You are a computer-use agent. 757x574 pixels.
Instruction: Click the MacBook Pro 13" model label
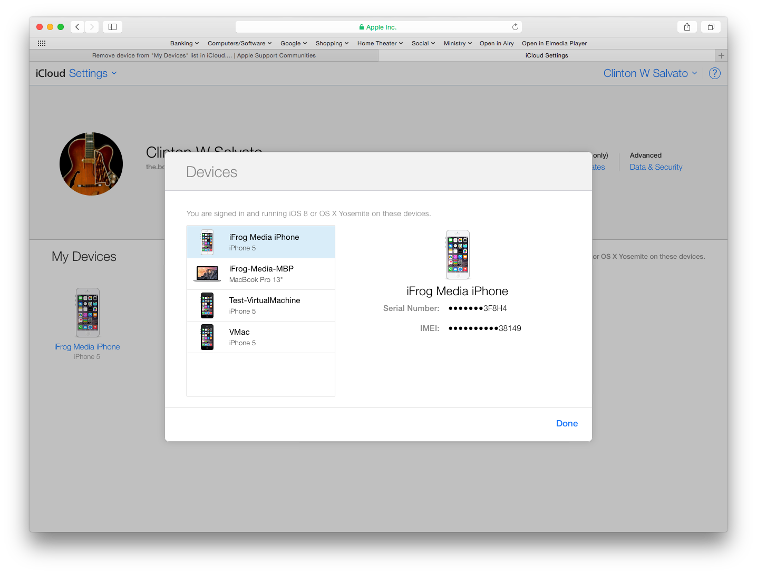(x=256, y=280)
